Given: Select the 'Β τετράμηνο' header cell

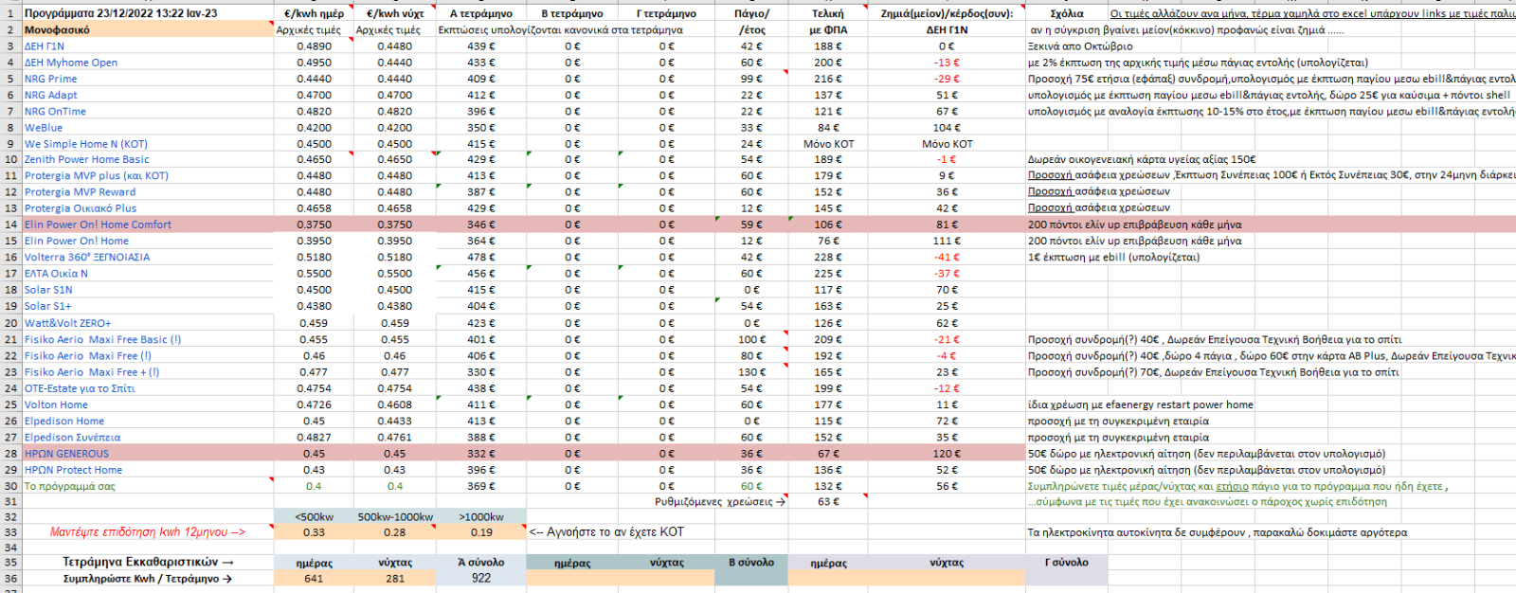Looking at the screenshot, I should (571, 13).
